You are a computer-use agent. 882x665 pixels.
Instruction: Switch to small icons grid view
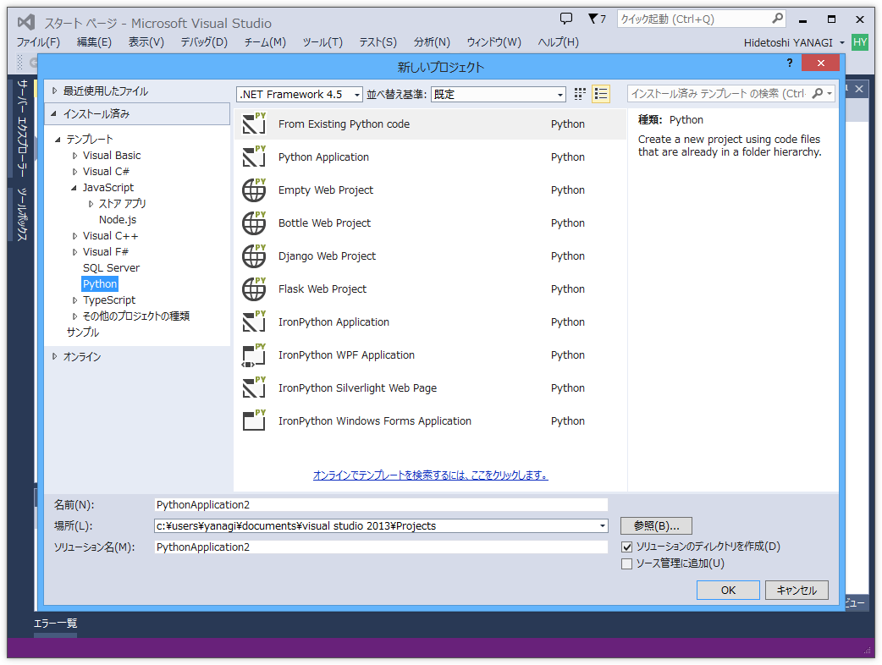580,94
